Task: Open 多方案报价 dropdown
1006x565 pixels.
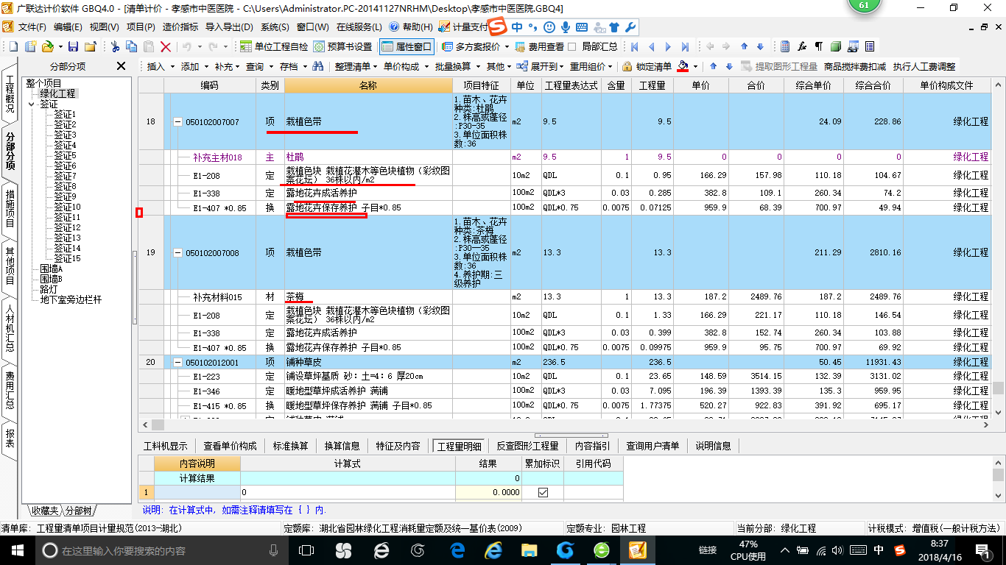Action: point(476,46)
